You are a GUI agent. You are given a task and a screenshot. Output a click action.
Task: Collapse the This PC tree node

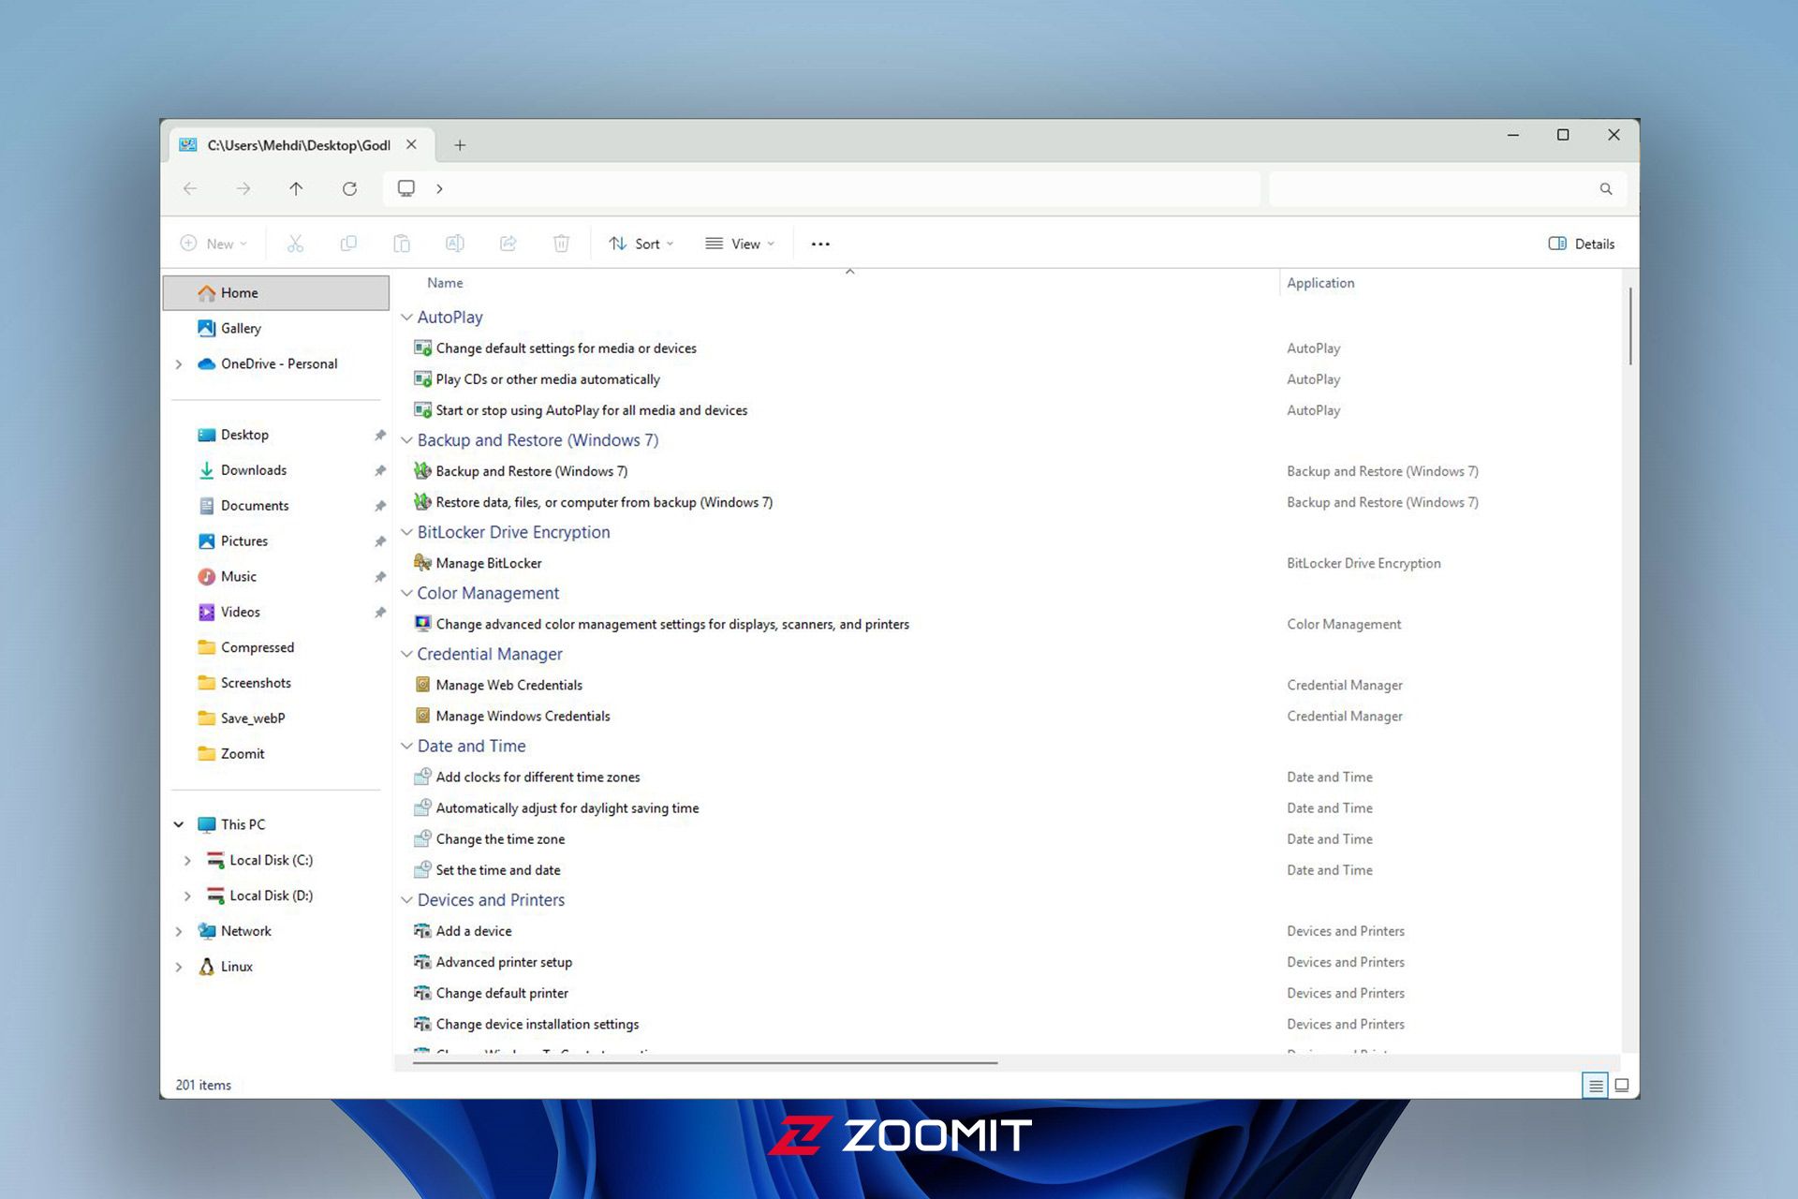click(x=179, y=824)
